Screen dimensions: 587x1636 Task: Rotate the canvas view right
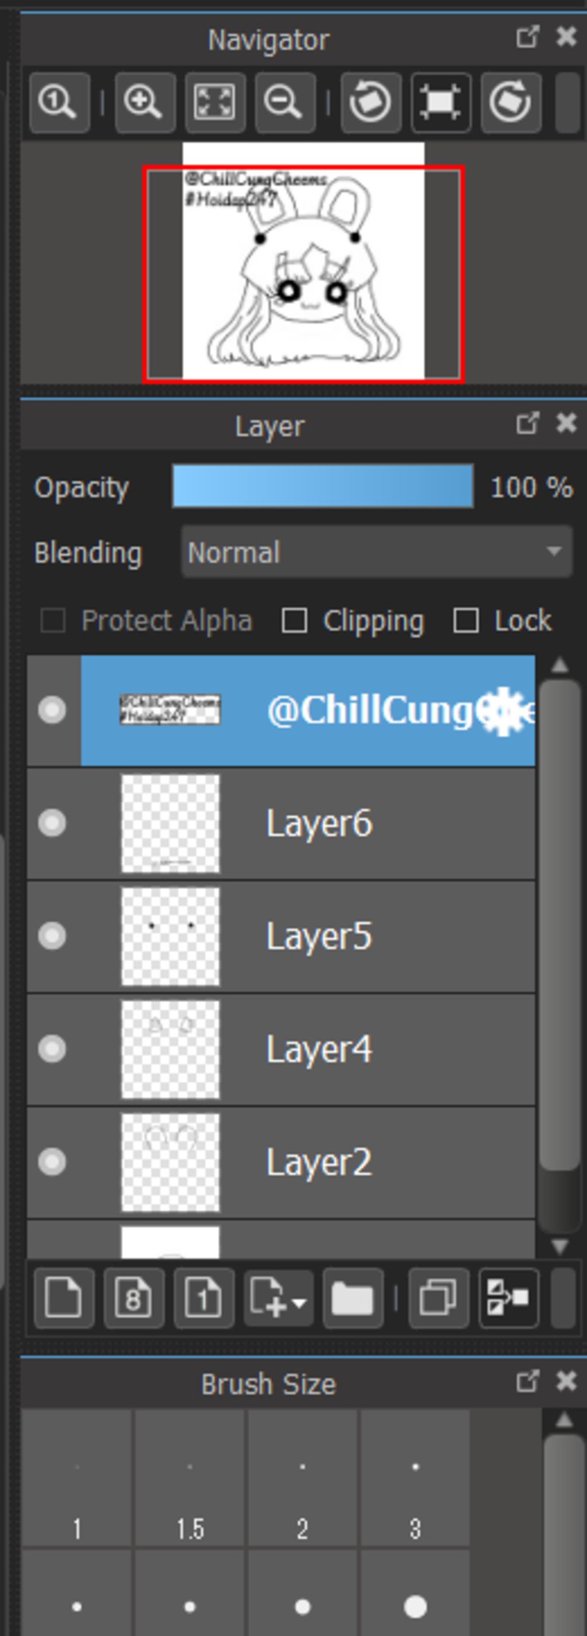pyautogui.click(x=511, y=102)
